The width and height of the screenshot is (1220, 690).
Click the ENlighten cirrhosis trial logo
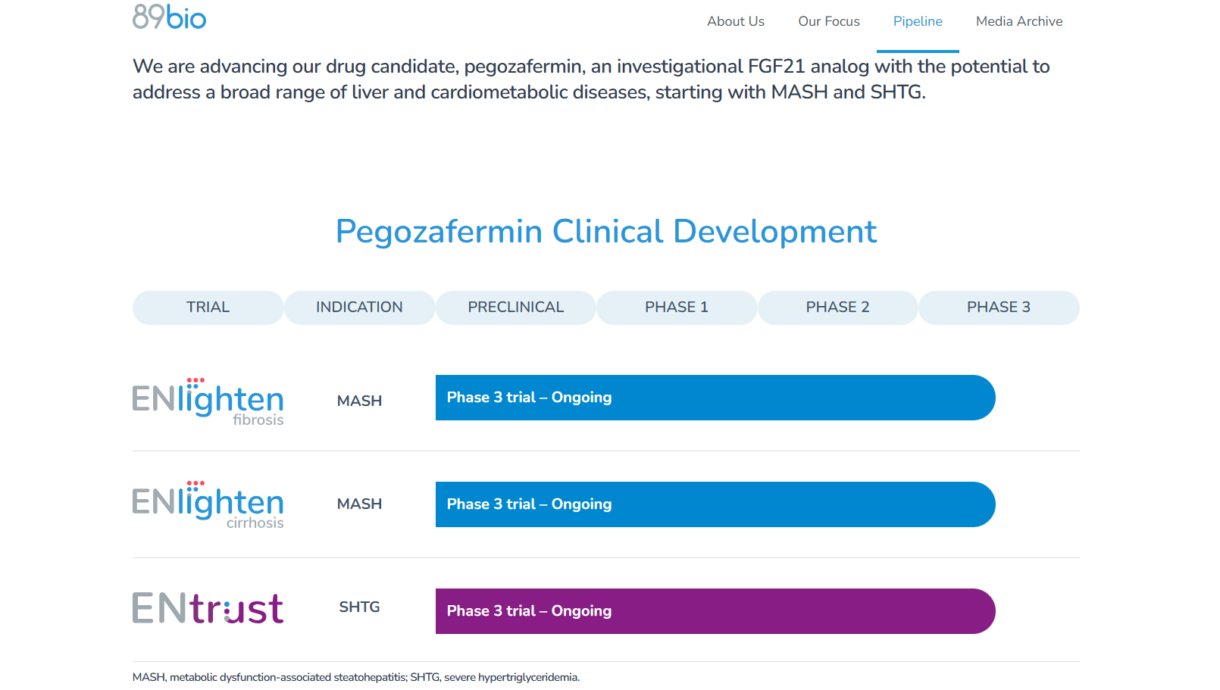(208, 504)
